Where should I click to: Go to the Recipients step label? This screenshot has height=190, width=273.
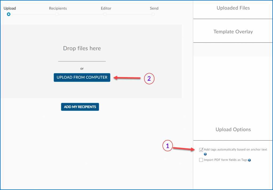(58, 8)
